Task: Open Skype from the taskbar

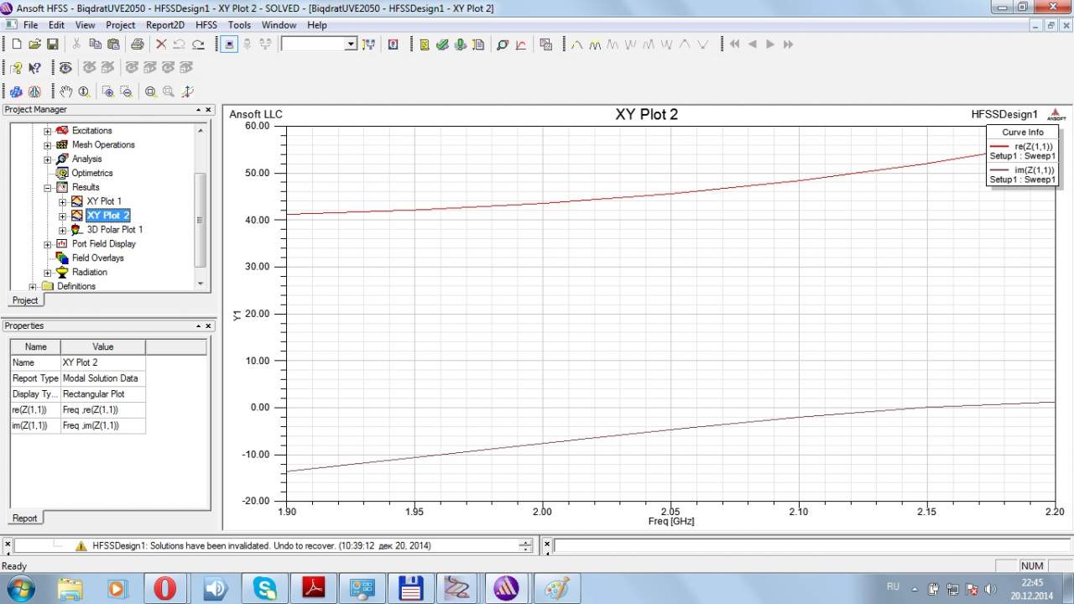Action: coord(265,588)
